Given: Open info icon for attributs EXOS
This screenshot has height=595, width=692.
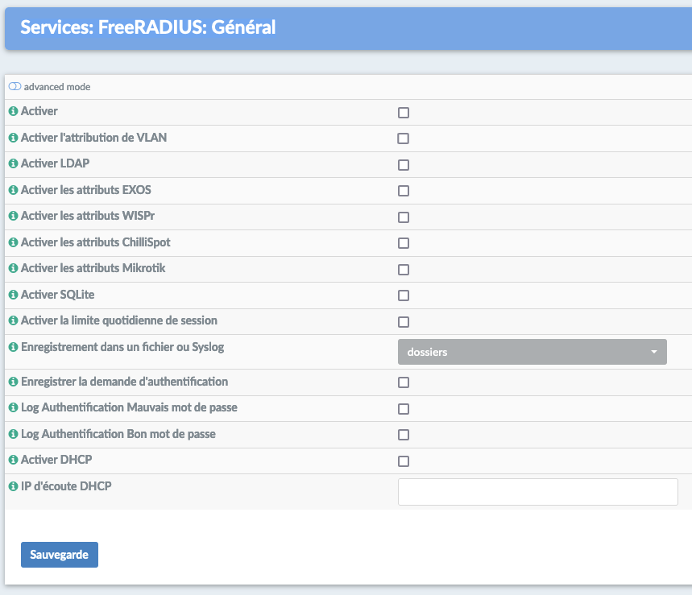Looking at the screenshot, I should (x=13, y=190).
